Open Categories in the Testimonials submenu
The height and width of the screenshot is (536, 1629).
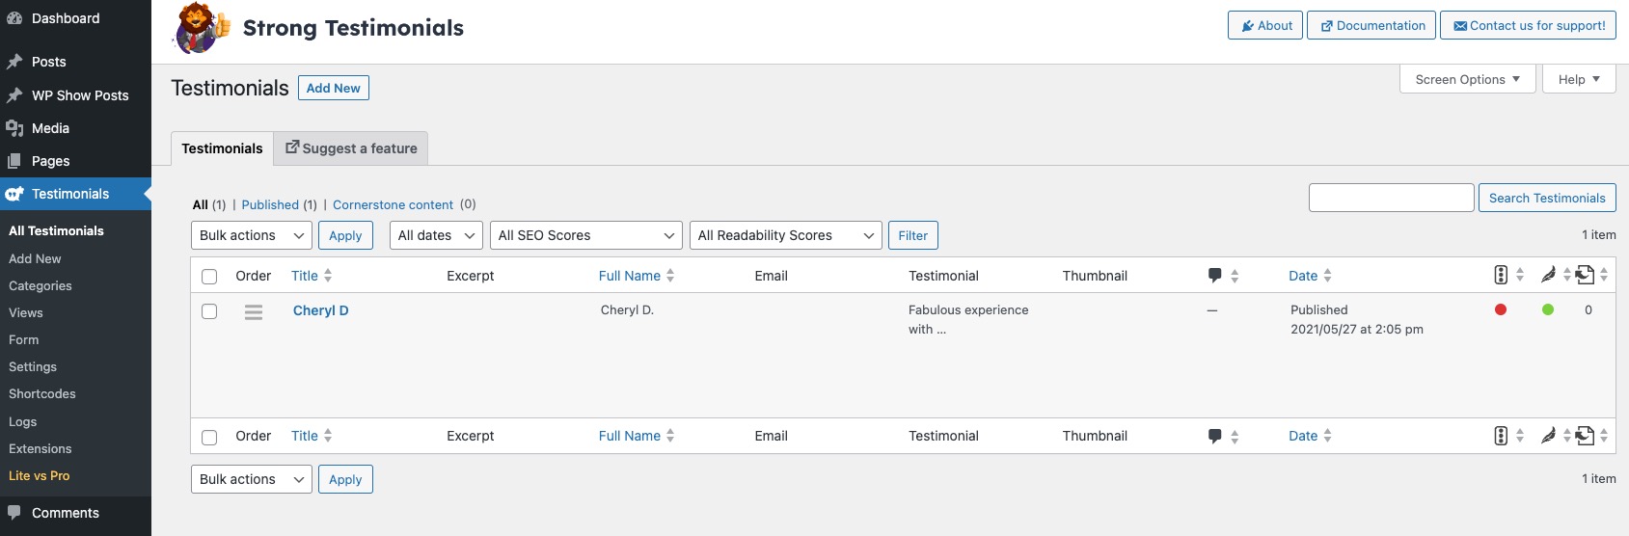tap(41, 286)
